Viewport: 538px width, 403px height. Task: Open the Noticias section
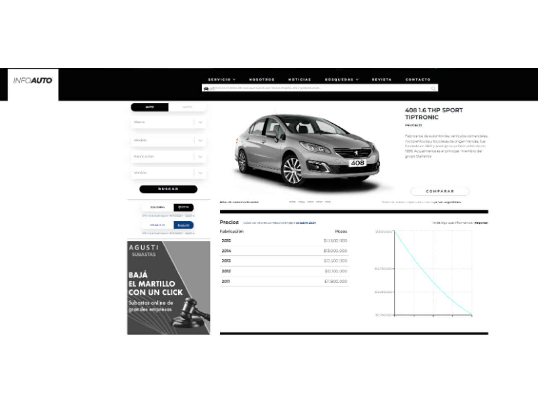point(300,79)
